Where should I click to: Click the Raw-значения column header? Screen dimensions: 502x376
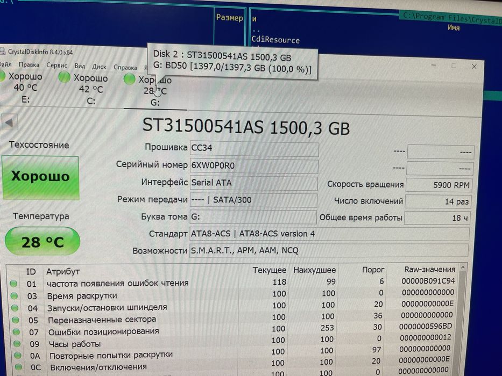click(430, 269)
